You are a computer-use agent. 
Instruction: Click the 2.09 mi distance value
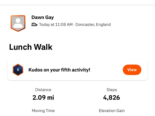tap(43, 98)
